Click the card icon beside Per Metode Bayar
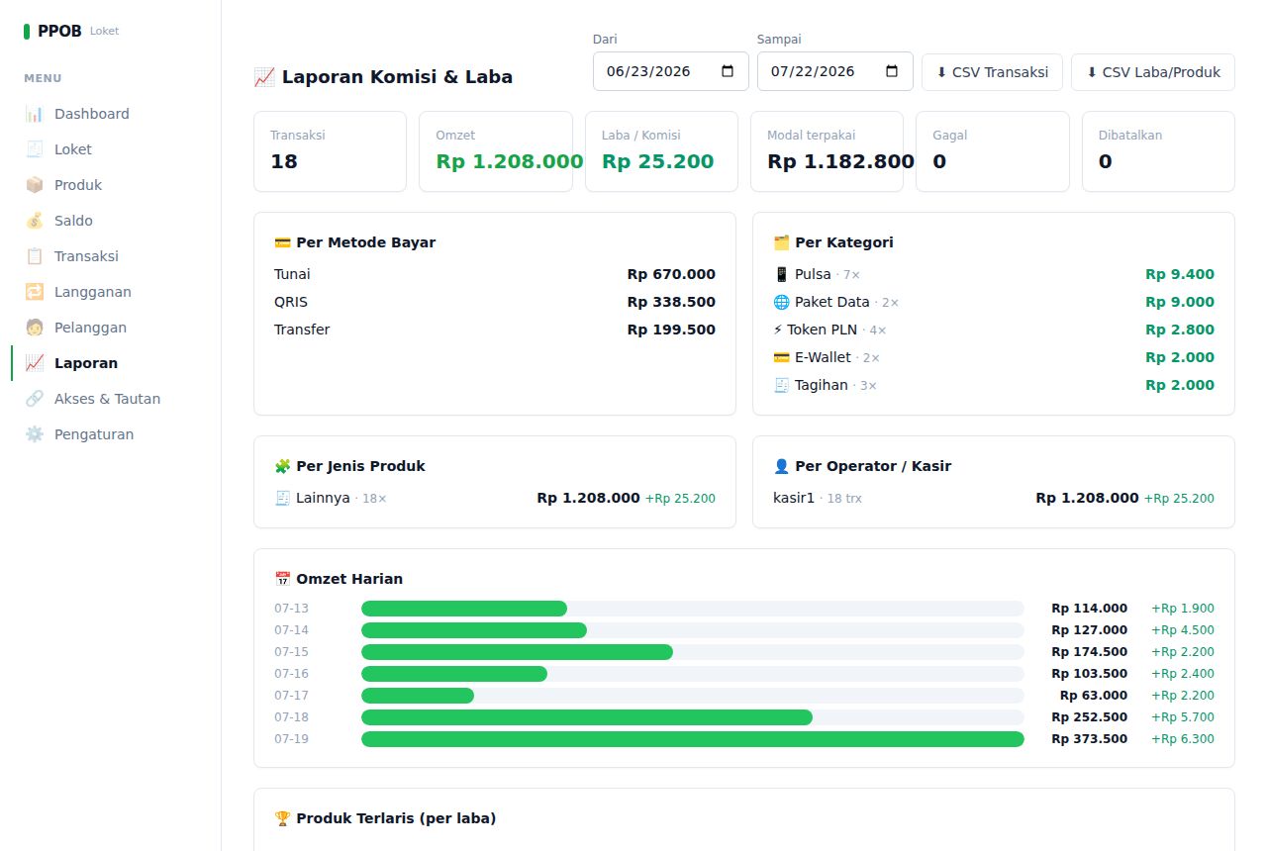The image size is (1267, 851). coord(282,242)
